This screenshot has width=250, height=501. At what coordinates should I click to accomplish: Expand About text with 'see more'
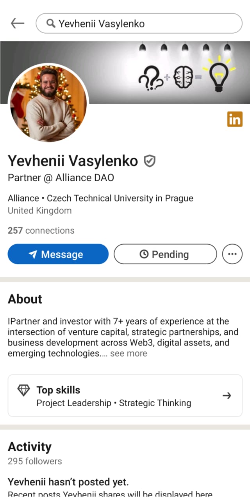(x=129, y=353)
